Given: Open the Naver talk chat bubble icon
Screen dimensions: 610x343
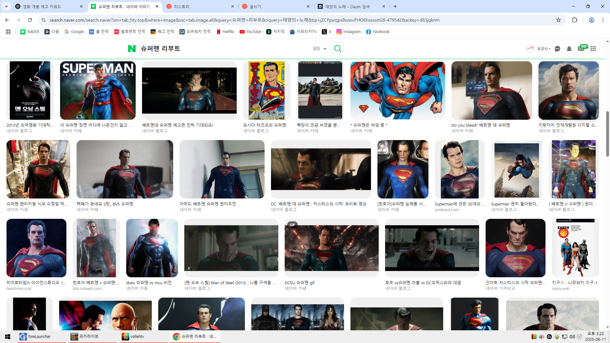Looking at the screenshot, I should [557, 49].
